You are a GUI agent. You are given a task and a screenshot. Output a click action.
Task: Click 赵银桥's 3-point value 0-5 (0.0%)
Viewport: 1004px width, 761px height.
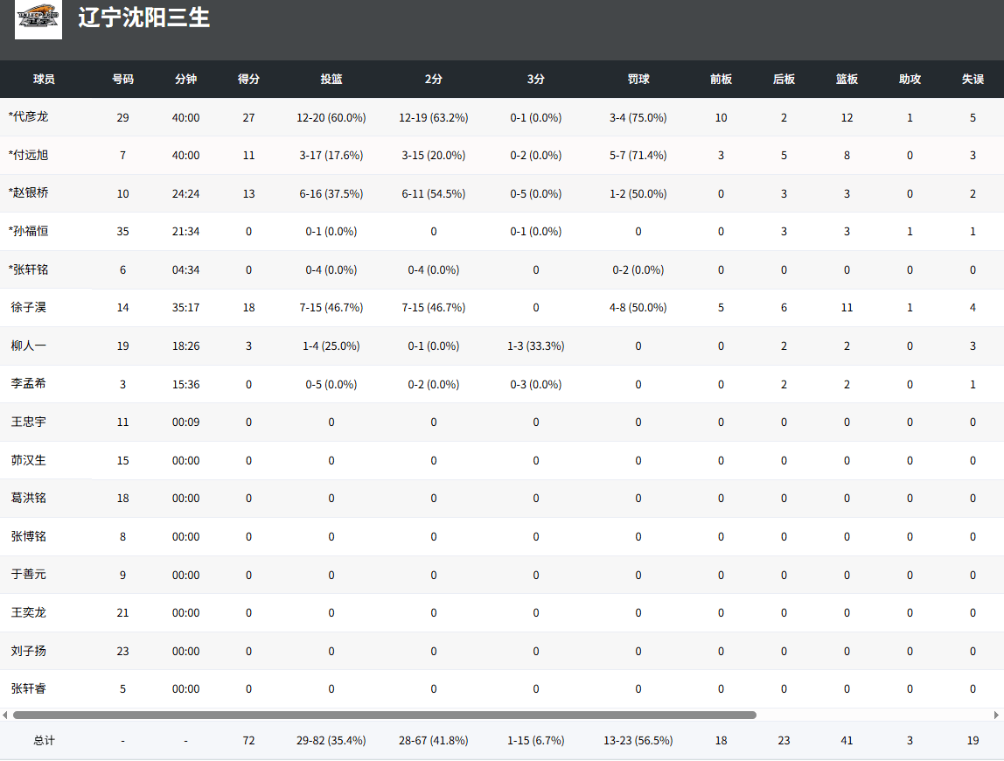536,194
